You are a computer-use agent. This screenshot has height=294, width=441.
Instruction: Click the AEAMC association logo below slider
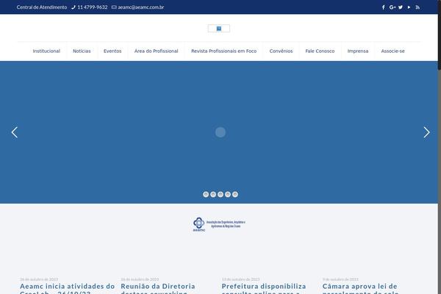click(219, 224)
